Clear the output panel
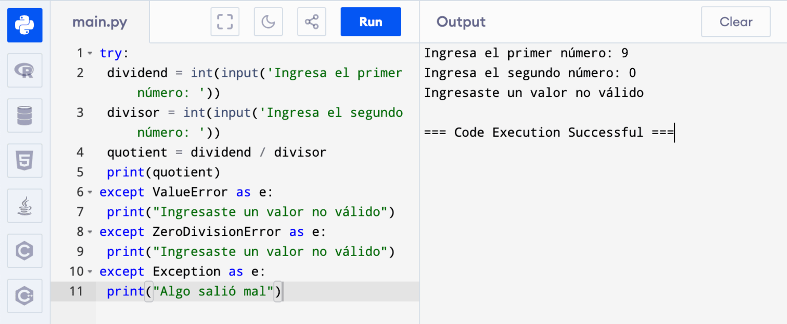This screenshot has width=787, height=324. [x=735, y=21]
